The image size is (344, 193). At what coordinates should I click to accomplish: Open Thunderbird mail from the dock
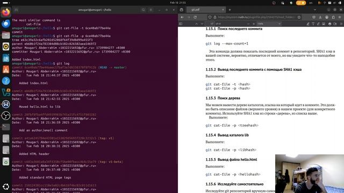[6, 24]
